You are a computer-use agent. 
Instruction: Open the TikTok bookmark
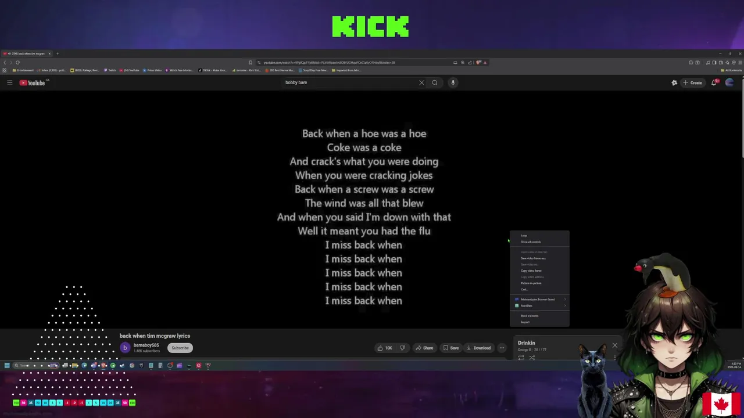pyautogui.click(x=213, y=70)
